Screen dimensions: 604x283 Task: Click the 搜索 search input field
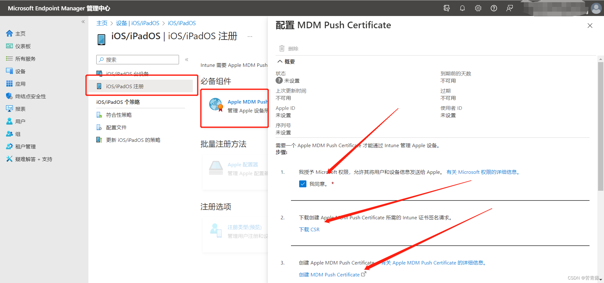137,60
